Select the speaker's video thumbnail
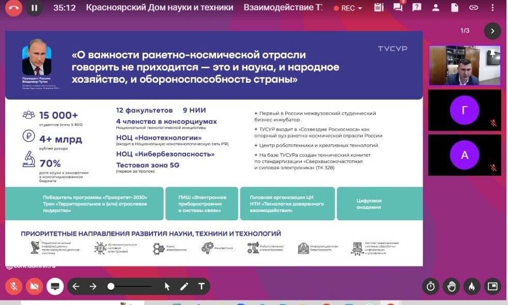The width and height of the screenshot is (508, 305). click(465, 66)
